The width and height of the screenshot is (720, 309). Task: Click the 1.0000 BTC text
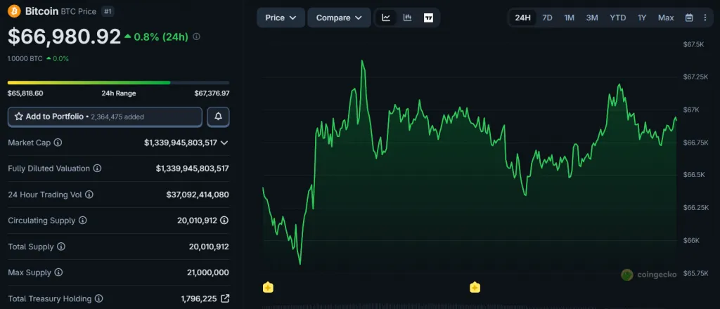click(25, 59)
